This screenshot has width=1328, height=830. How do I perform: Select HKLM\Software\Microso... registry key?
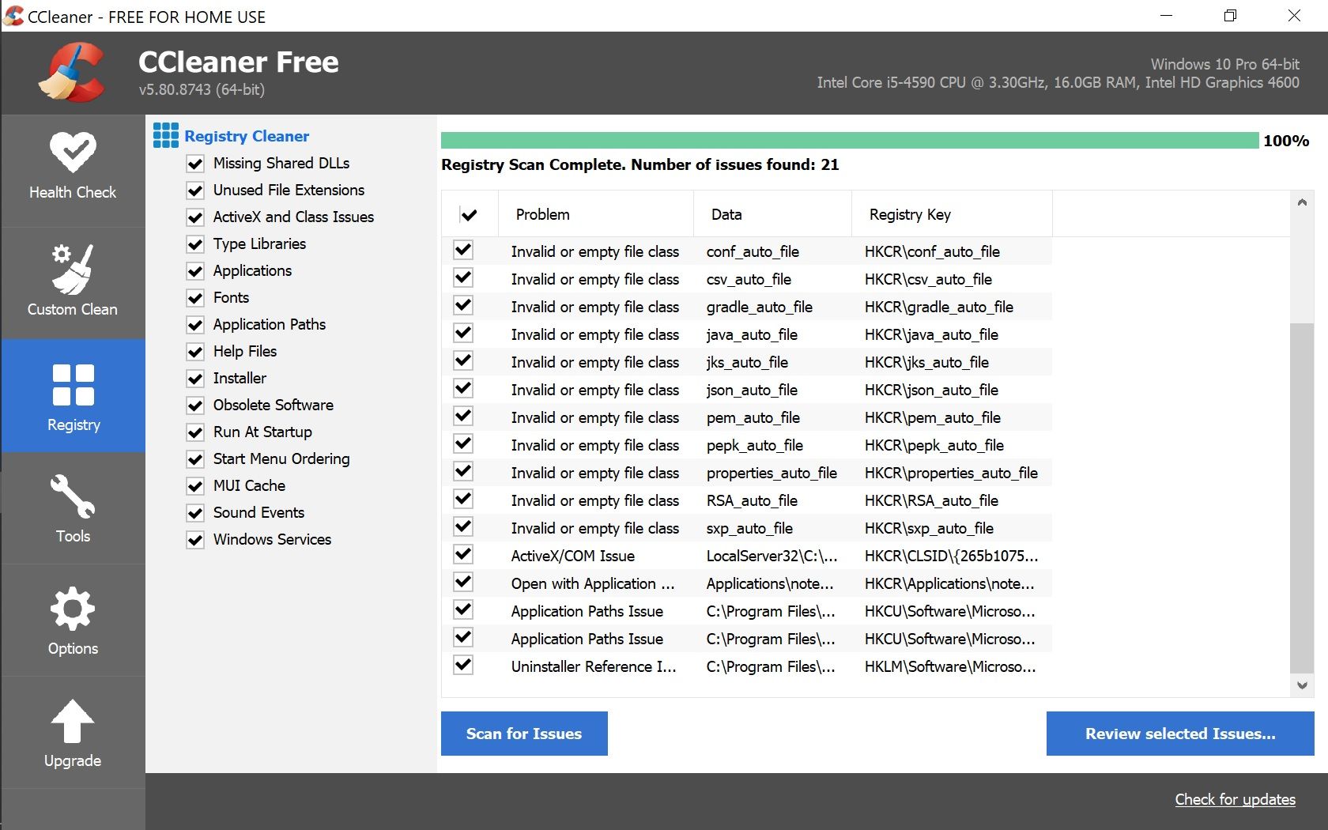tap(949, 666)
